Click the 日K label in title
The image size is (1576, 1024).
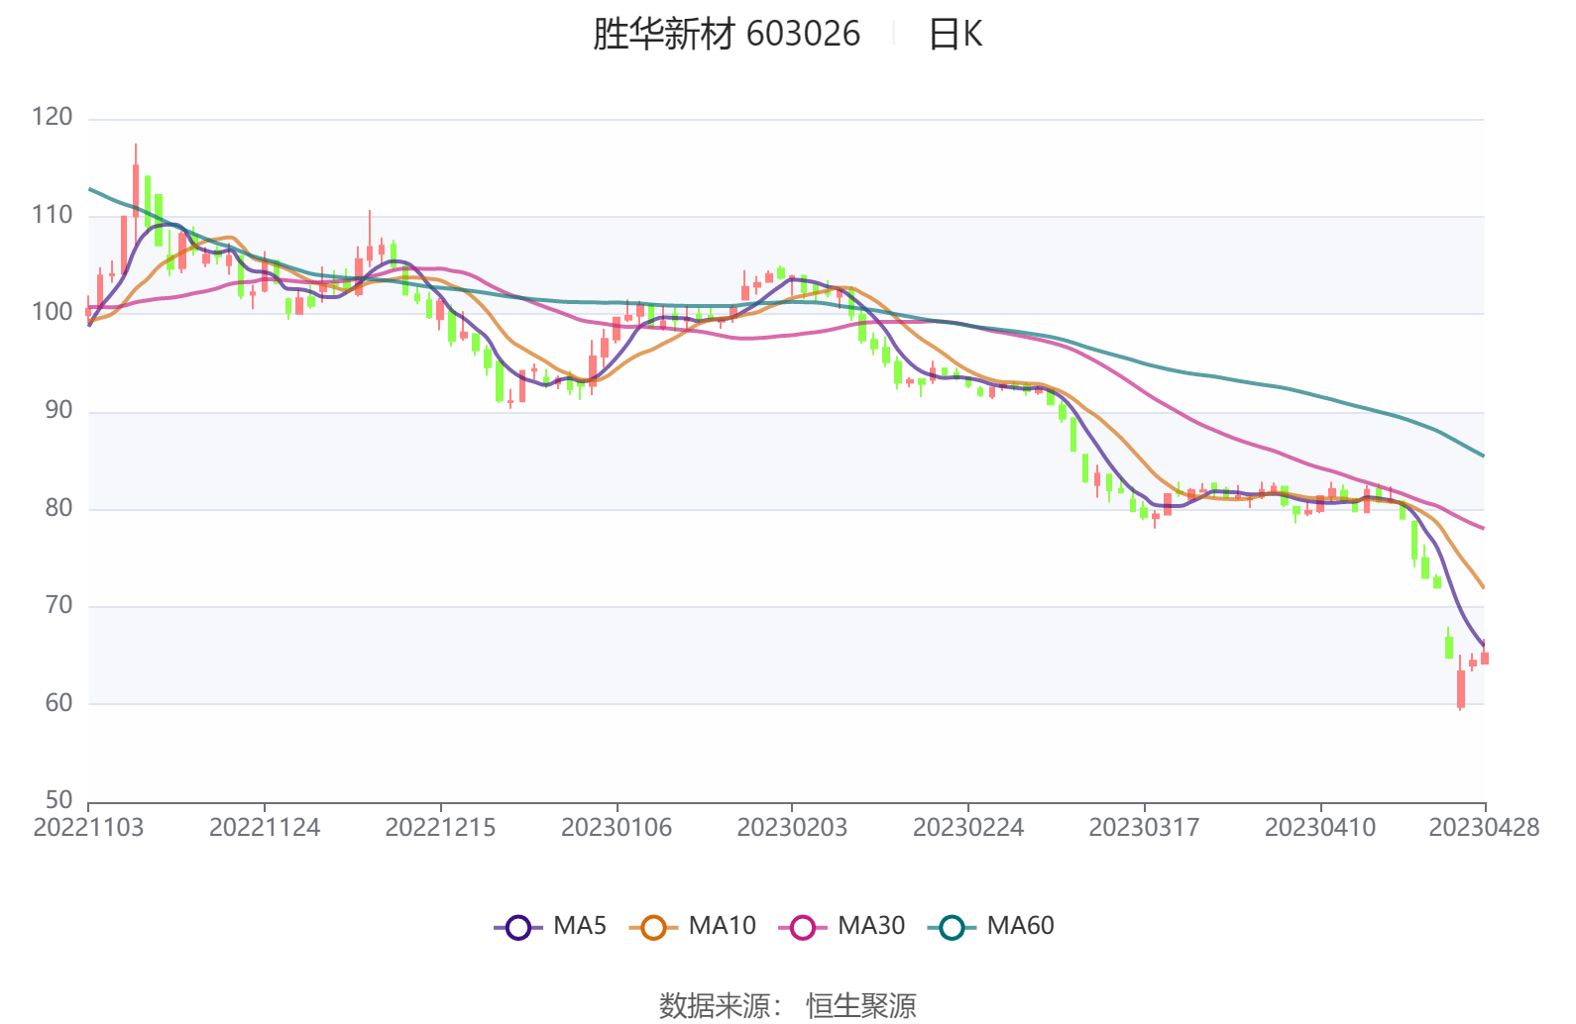coord(955,34)
